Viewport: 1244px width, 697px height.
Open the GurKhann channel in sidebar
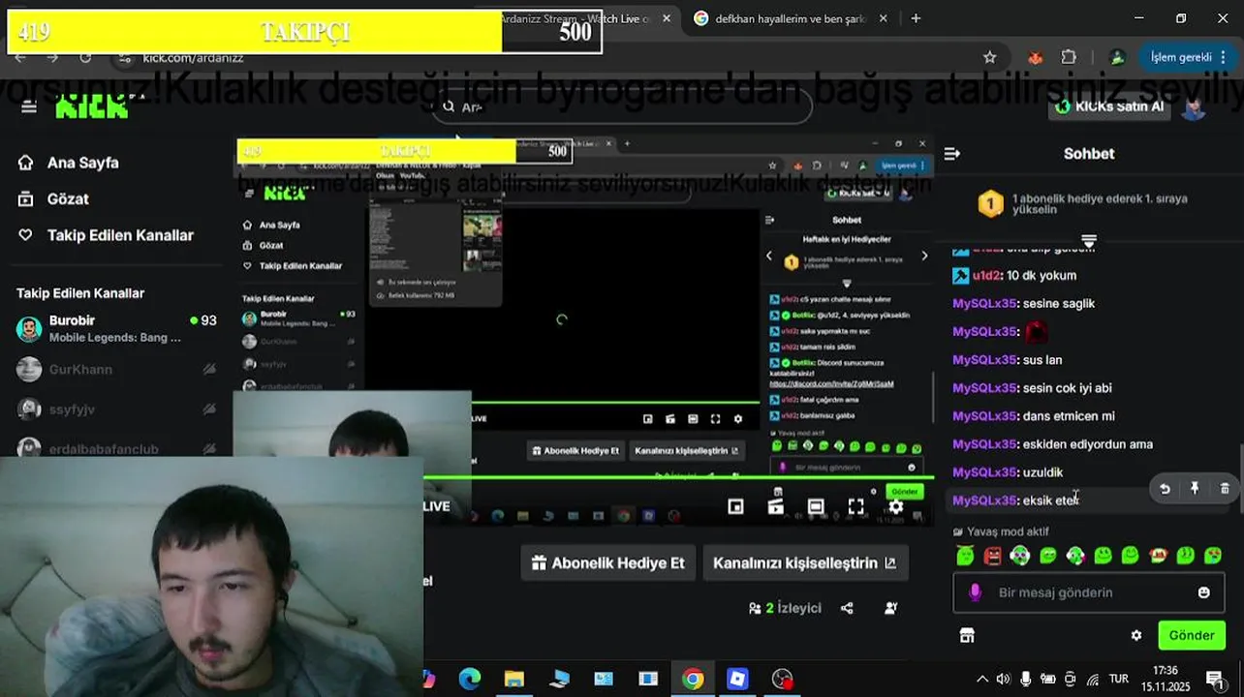[x=116, y=370]
